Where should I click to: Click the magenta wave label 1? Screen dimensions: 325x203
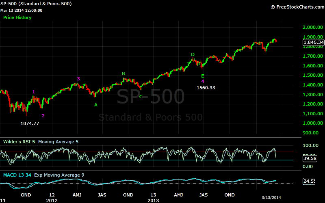point(34,92)
